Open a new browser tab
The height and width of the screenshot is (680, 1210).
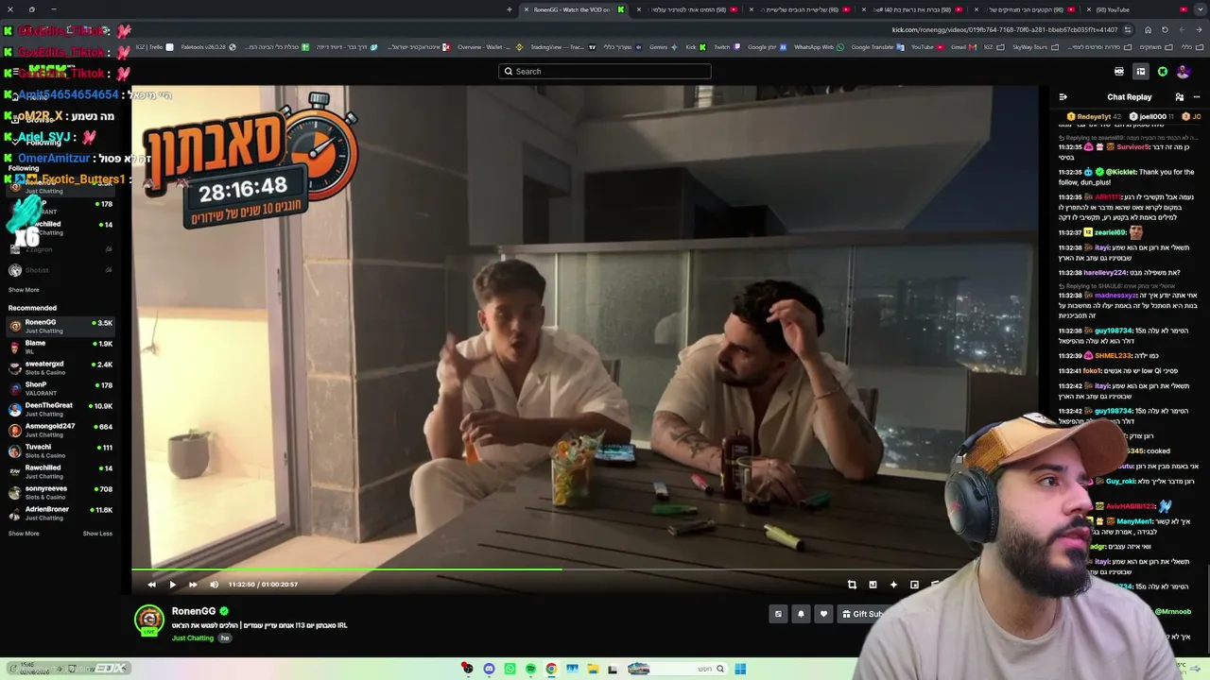click(510, 9)
